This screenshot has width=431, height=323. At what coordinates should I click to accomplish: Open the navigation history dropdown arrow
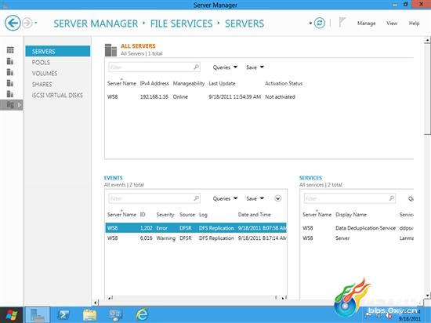click(36, 23)
